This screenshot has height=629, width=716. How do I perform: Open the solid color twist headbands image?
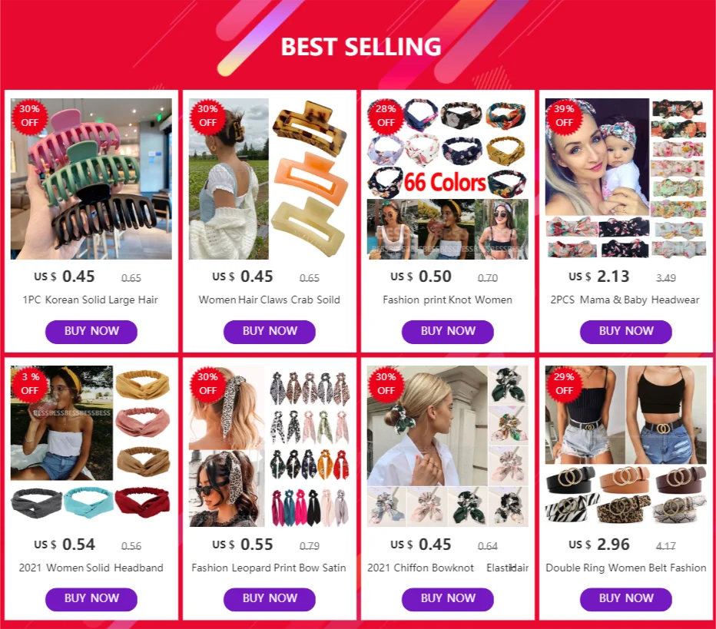click(x=91, y=446)
